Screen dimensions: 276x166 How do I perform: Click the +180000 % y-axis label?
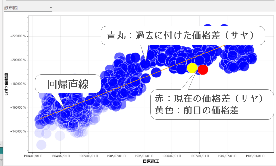coord(18,84)
